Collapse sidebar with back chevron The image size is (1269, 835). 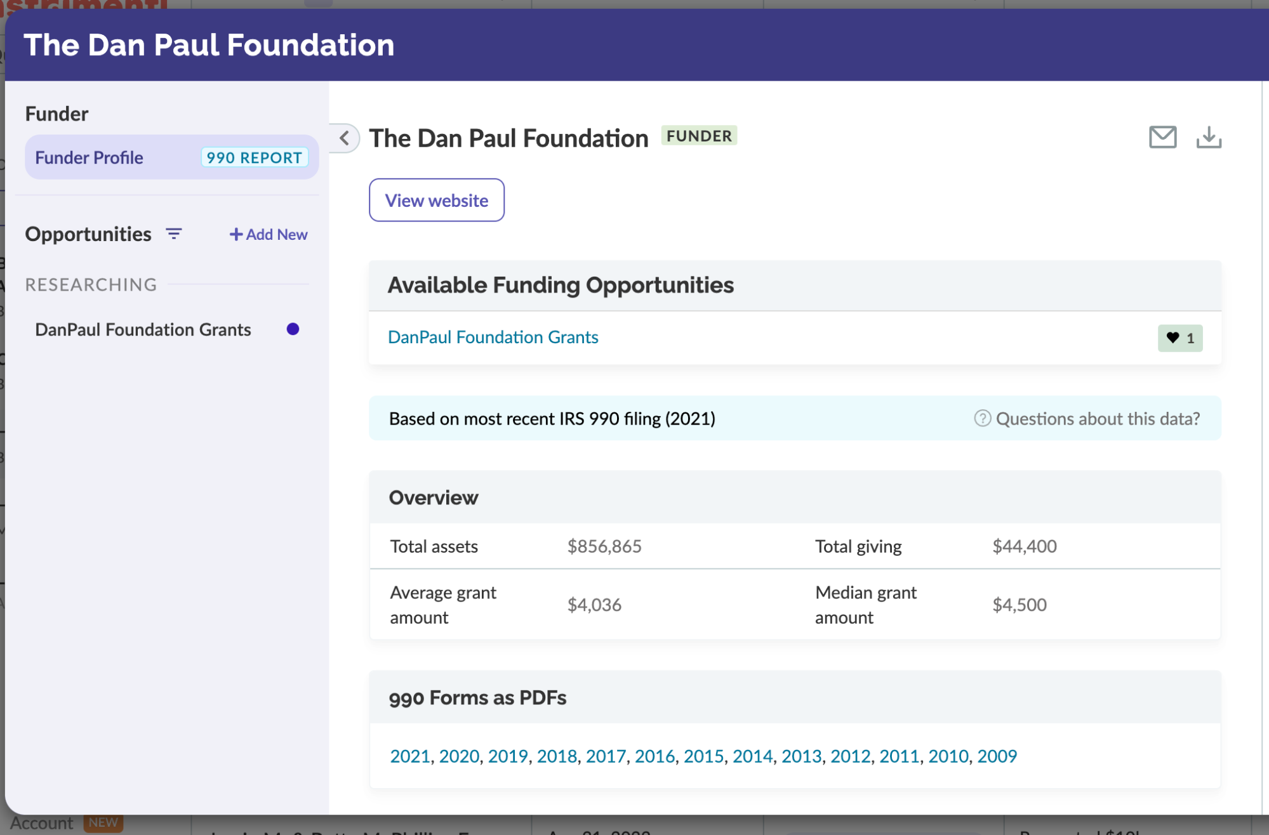[345, 138]
